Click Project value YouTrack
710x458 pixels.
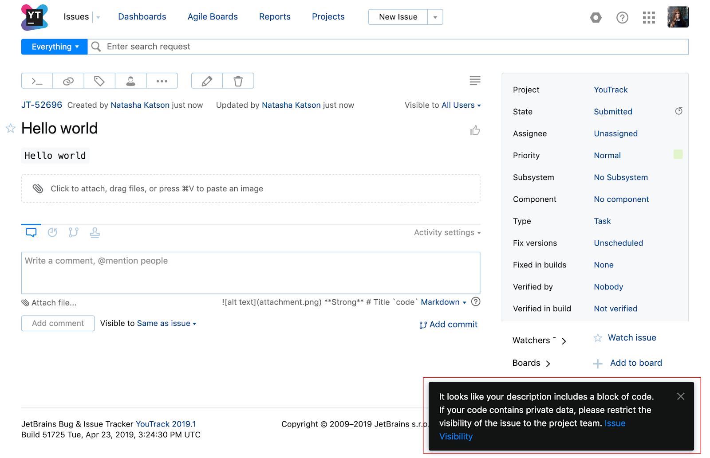pos(611,90)
